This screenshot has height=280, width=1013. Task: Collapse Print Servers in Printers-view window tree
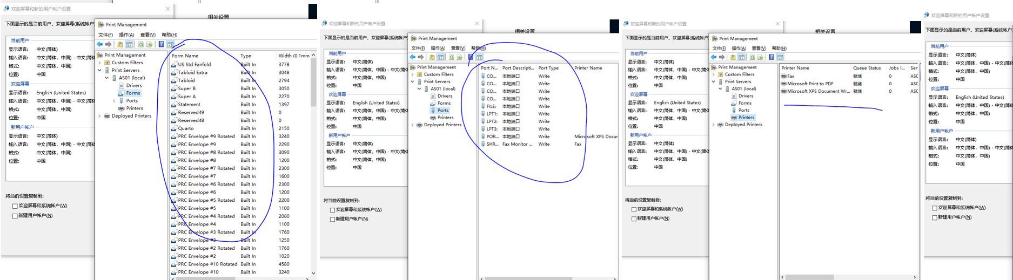[713, 81]
